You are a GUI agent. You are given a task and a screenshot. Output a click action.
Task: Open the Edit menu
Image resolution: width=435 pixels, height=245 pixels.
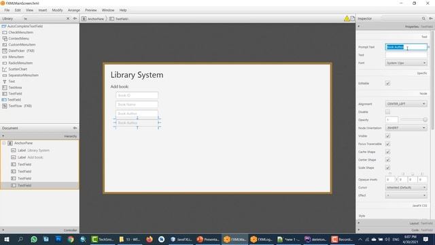point(18,10)
